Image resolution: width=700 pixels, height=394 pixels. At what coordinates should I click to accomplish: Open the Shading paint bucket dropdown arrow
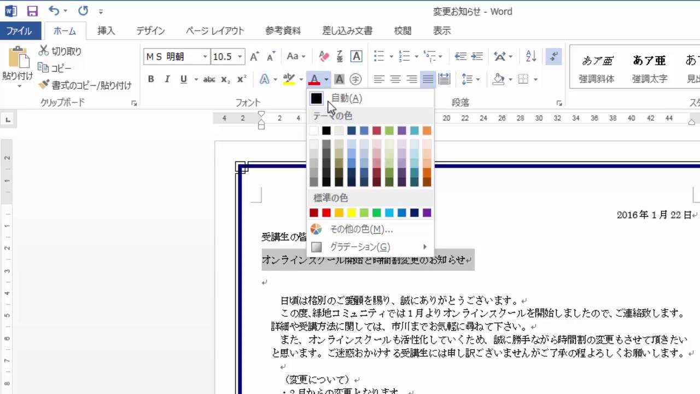(510, 80)
